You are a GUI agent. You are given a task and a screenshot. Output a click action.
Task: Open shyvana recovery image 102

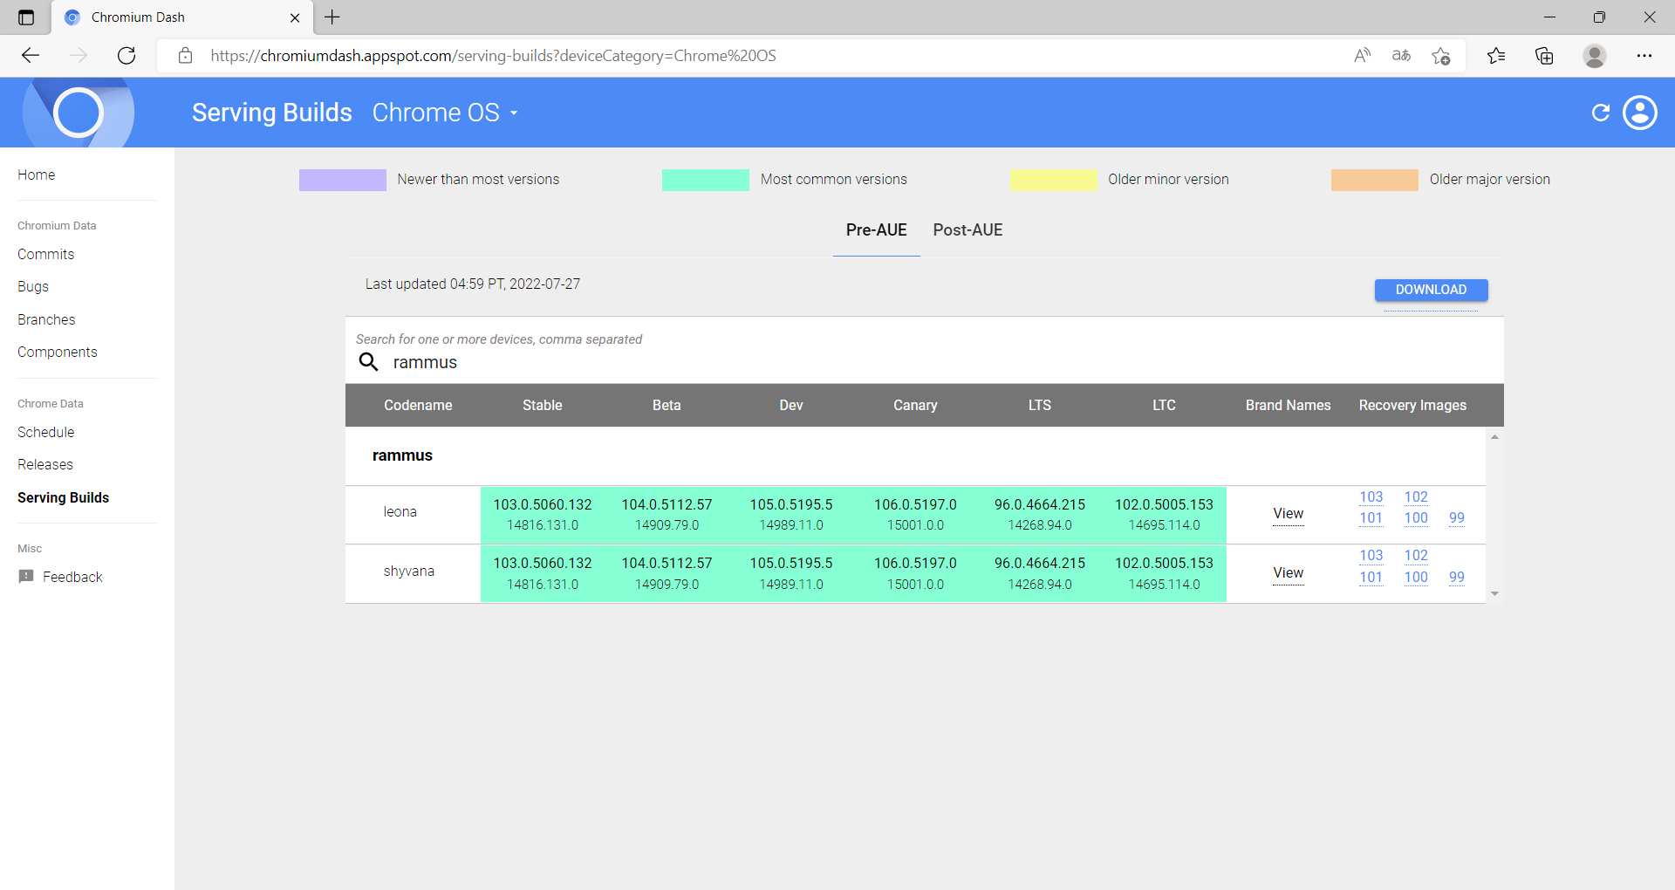click(x=1416, y=555)
